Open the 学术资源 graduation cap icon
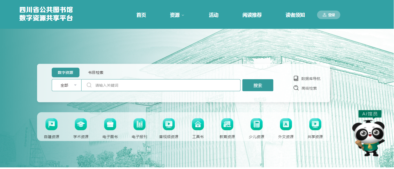This screenshot has width=394, height=169. click(x=81, y=124)
